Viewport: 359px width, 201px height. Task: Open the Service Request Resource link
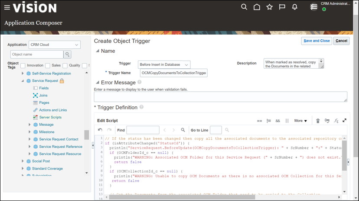tap(60, 154)
